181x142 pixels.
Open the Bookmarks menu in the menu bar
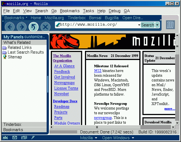pyautogui.click(x=70, y=11)
